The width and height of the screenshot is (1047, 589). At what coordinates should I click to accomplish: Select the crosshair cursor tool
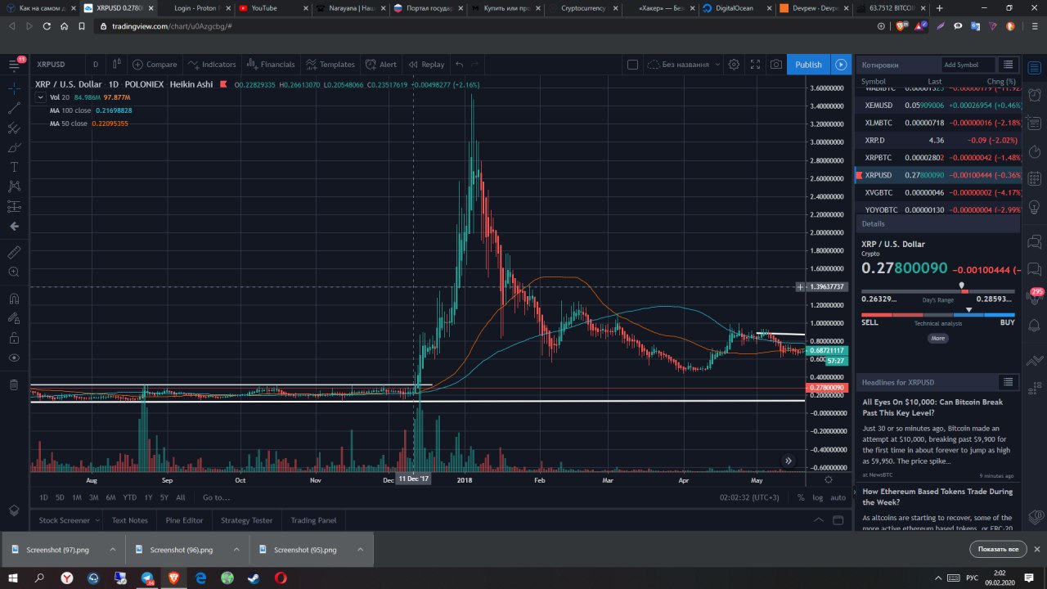point(14,87)
